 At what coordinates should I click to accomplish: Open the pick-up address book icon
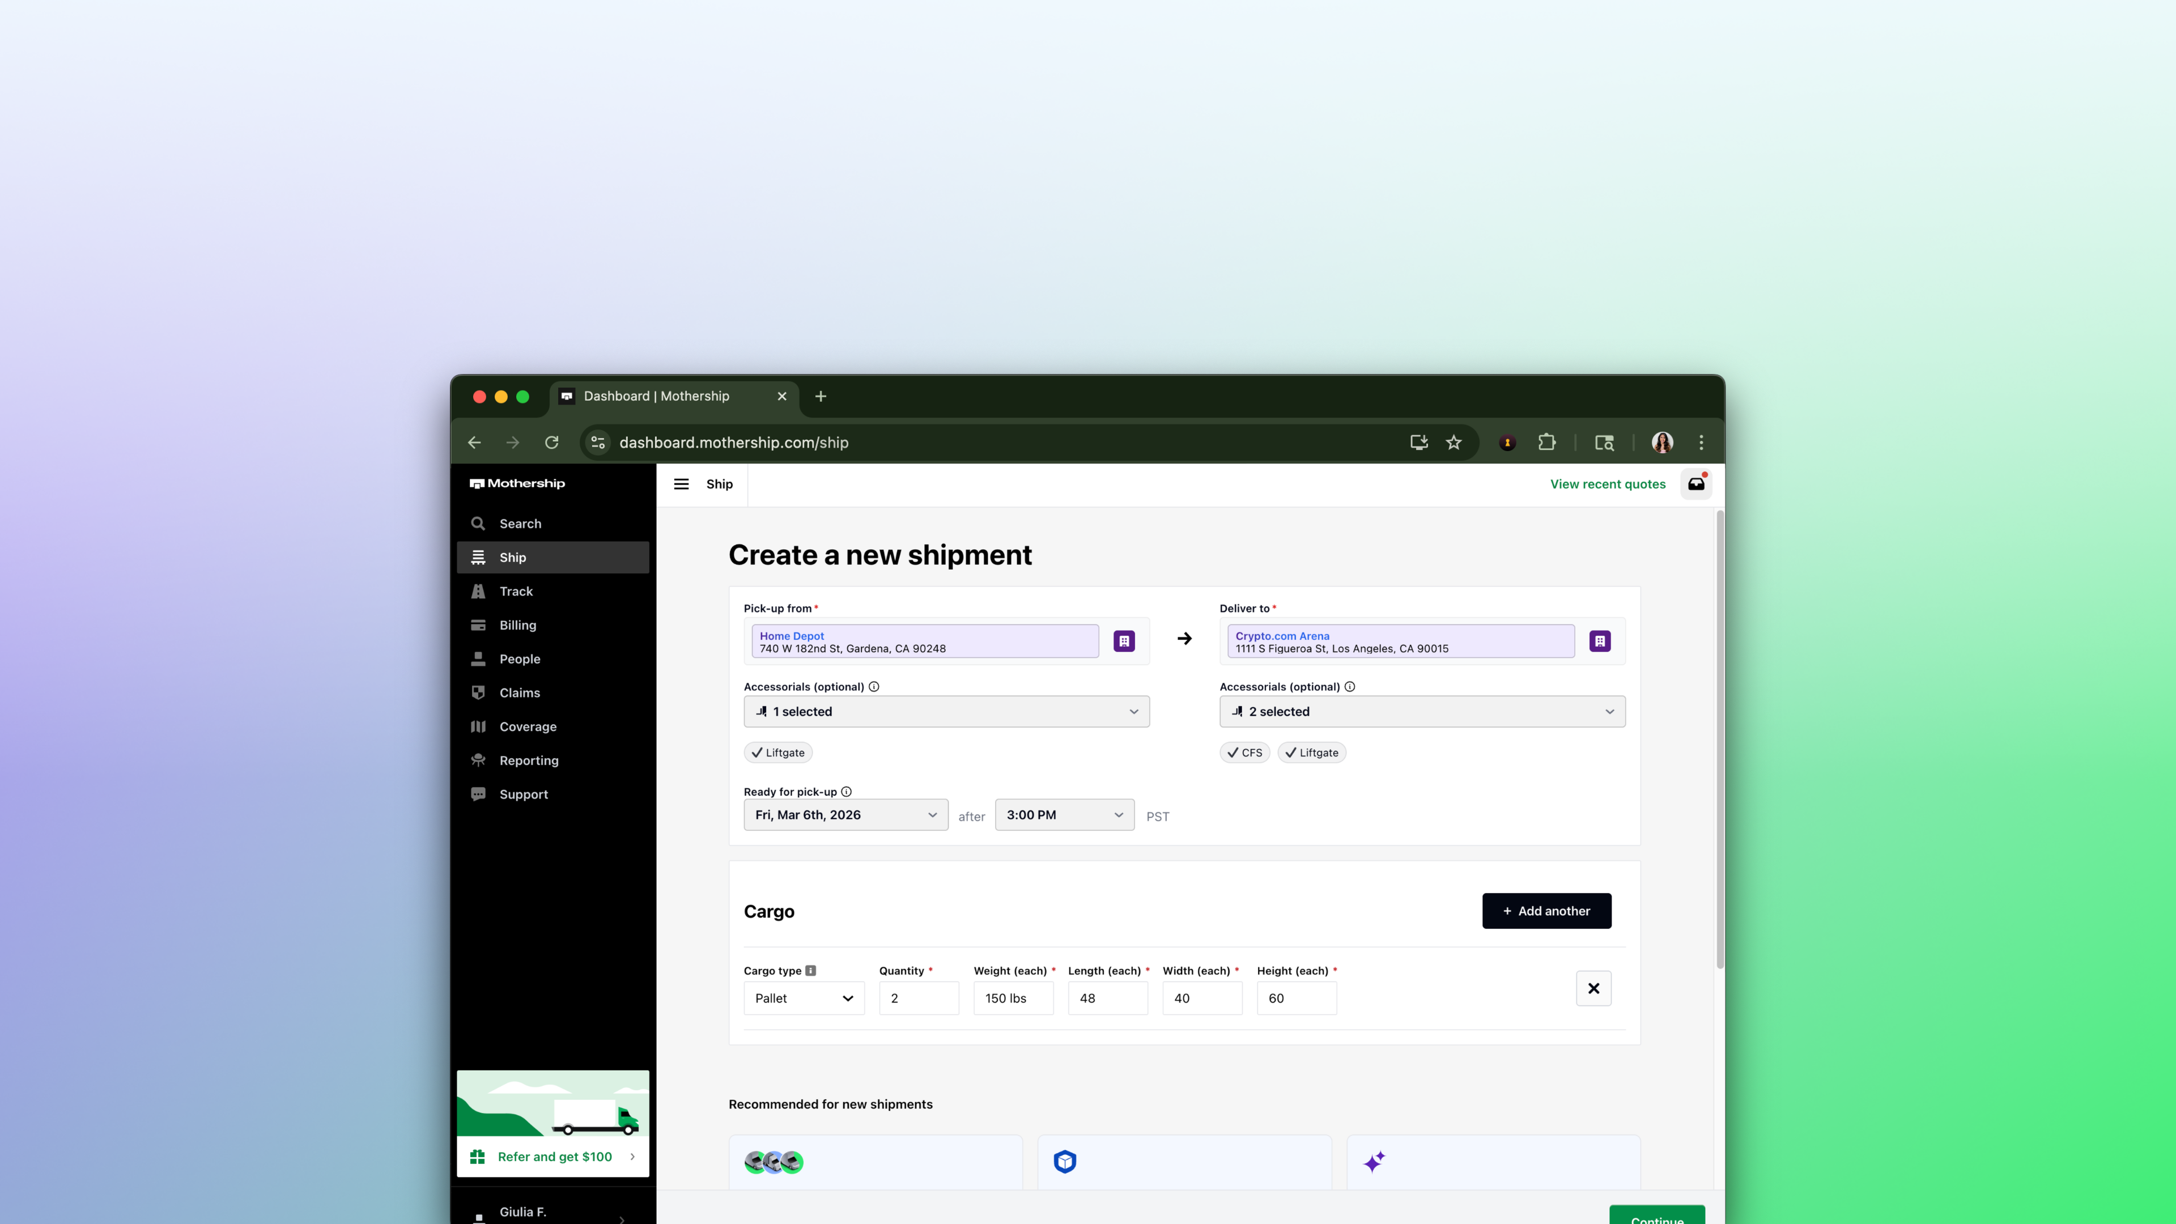(1124, 641)
